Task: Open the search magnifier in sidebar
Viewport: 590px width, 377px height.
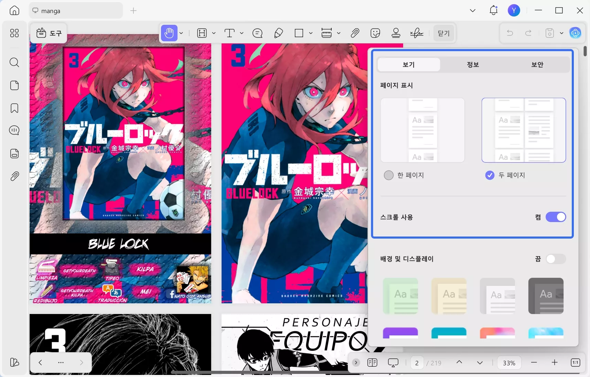Action: [14, 62]
